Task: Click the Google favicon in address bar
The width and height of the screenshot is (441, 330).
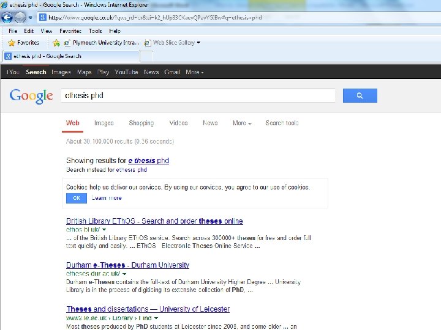Action: pos(43,17)
